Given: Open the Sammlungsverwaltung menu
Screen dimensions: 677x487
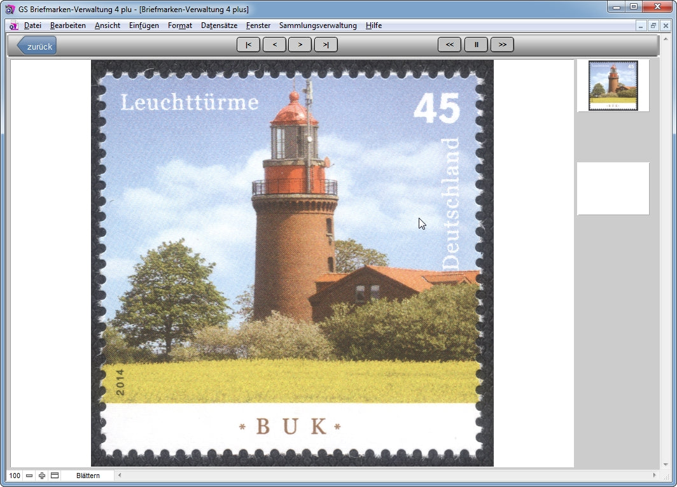Looking at the screenshot, I should coord(318,25).
